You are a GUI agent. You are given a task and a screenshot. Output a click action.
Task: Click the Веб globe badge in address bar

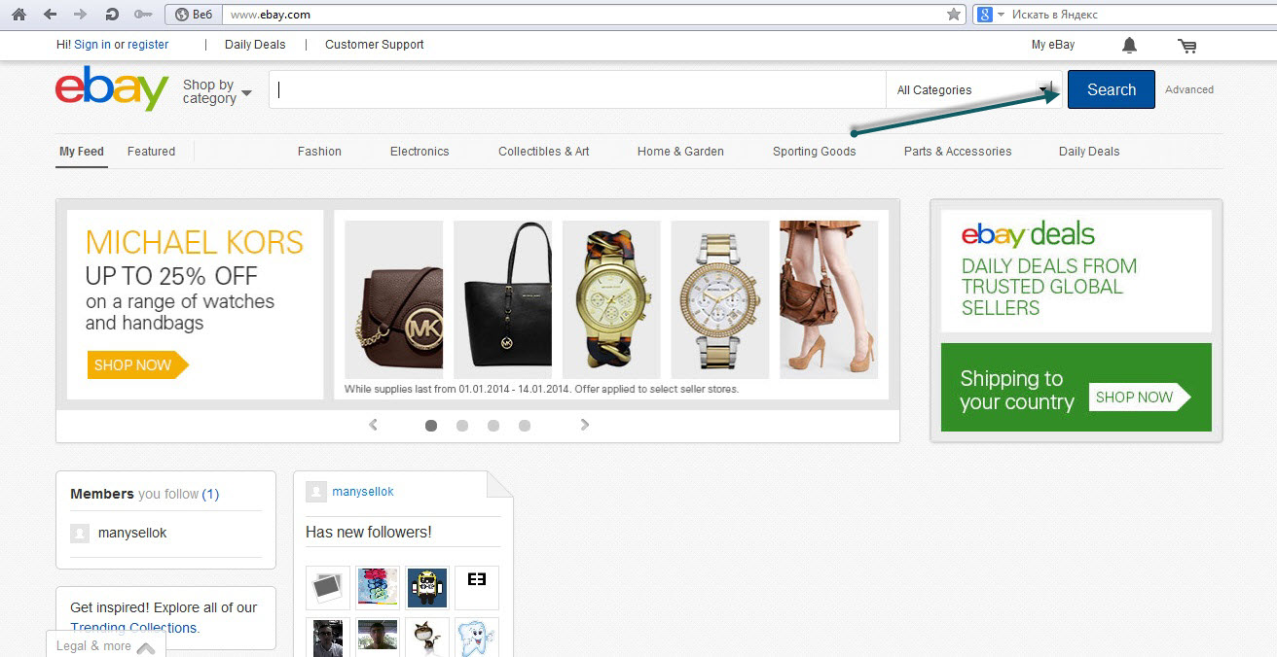(193, 15)
